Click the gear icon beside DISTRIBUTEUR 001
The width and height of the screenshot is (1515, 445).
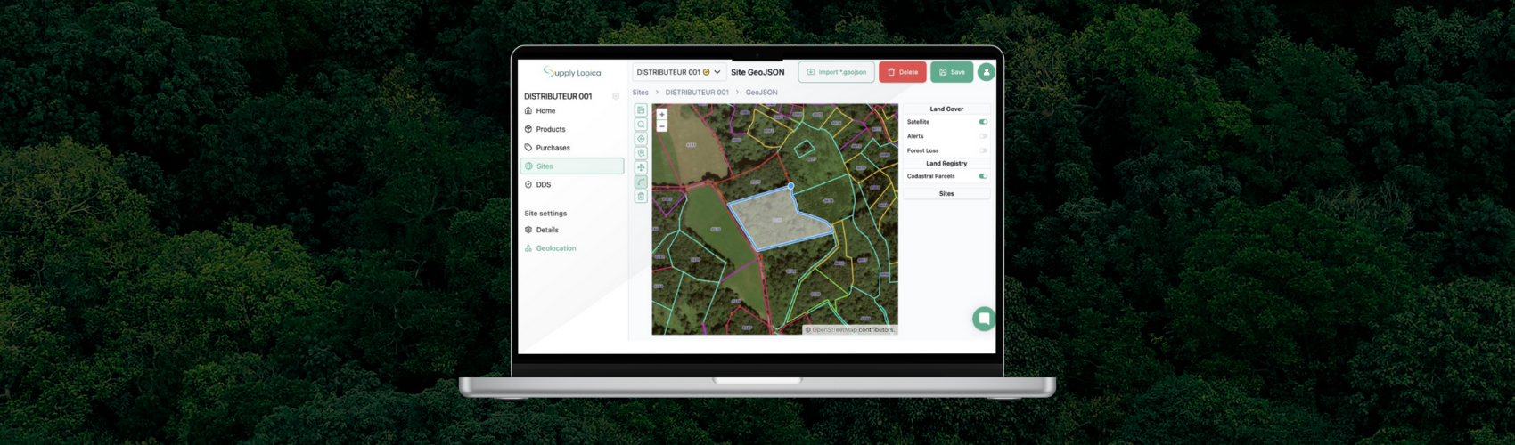(616, 96)
